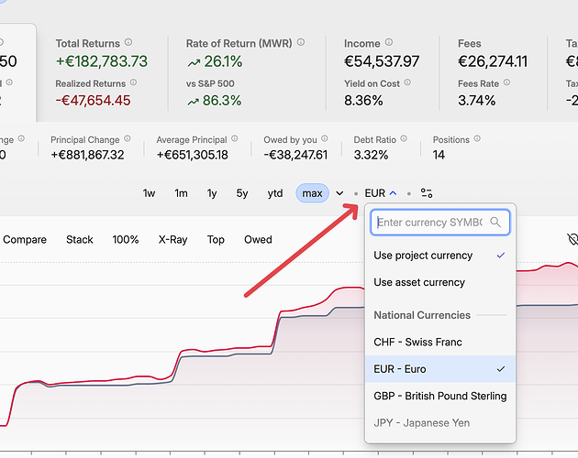Click the Income value €54,537.97
This screenshot has height=458, width=578.
382,61
